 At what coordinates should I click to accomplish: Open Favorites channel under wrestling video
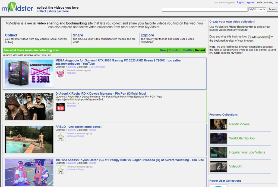(71, 163)
